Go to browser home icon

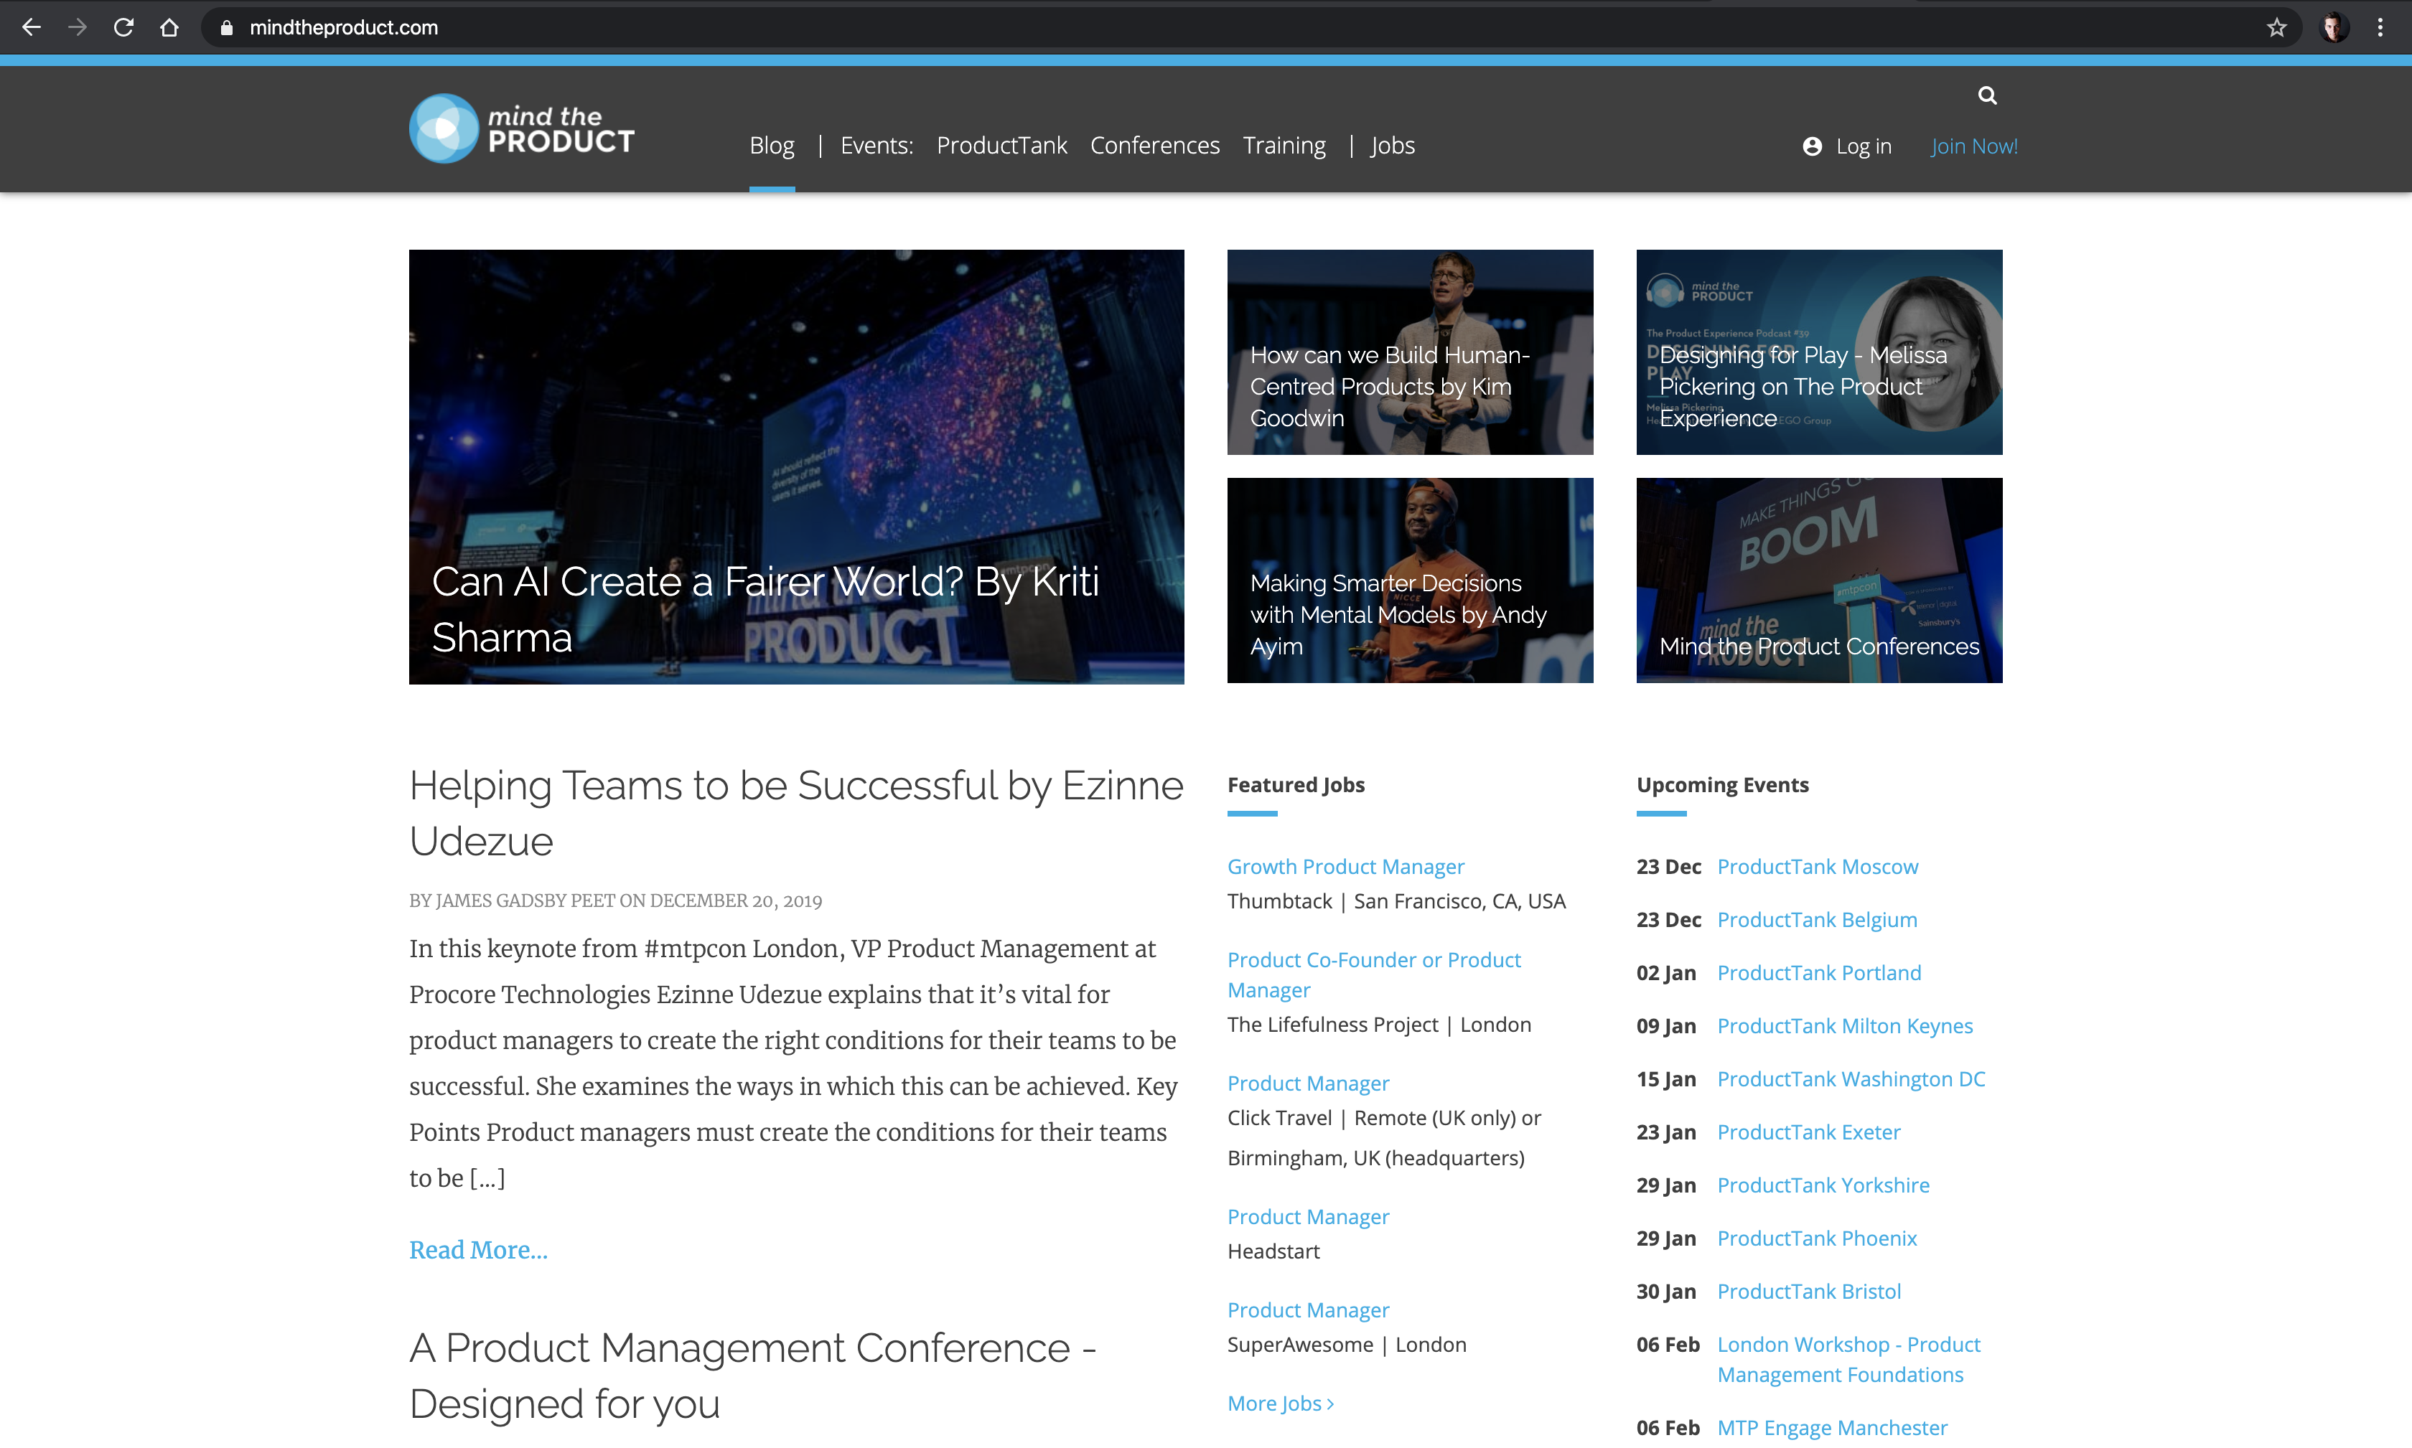click(169, 27)
